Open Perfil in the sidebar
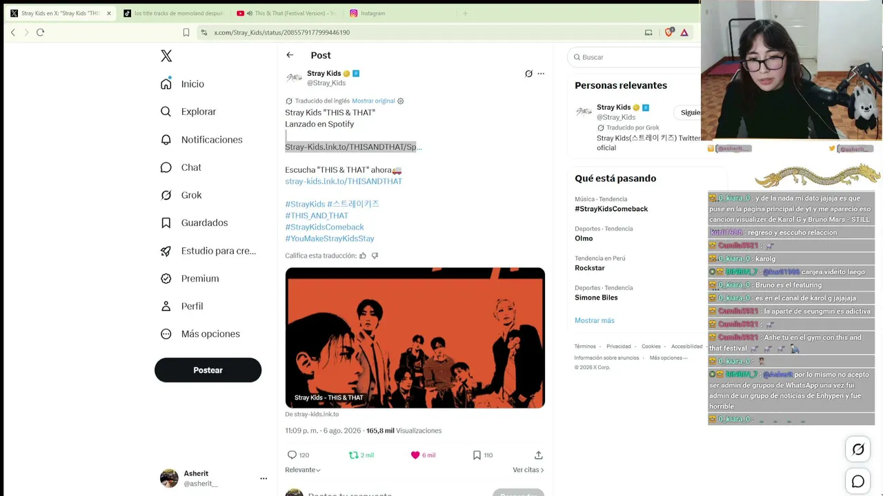883x496 pixels. tap(182, 306)
